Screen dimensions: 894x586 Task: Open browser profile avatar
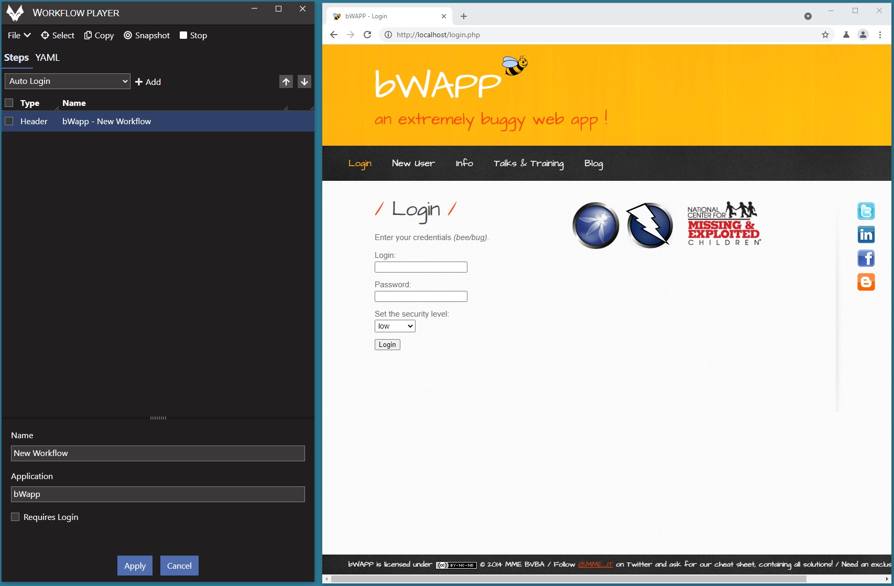[x=863, y=35]
